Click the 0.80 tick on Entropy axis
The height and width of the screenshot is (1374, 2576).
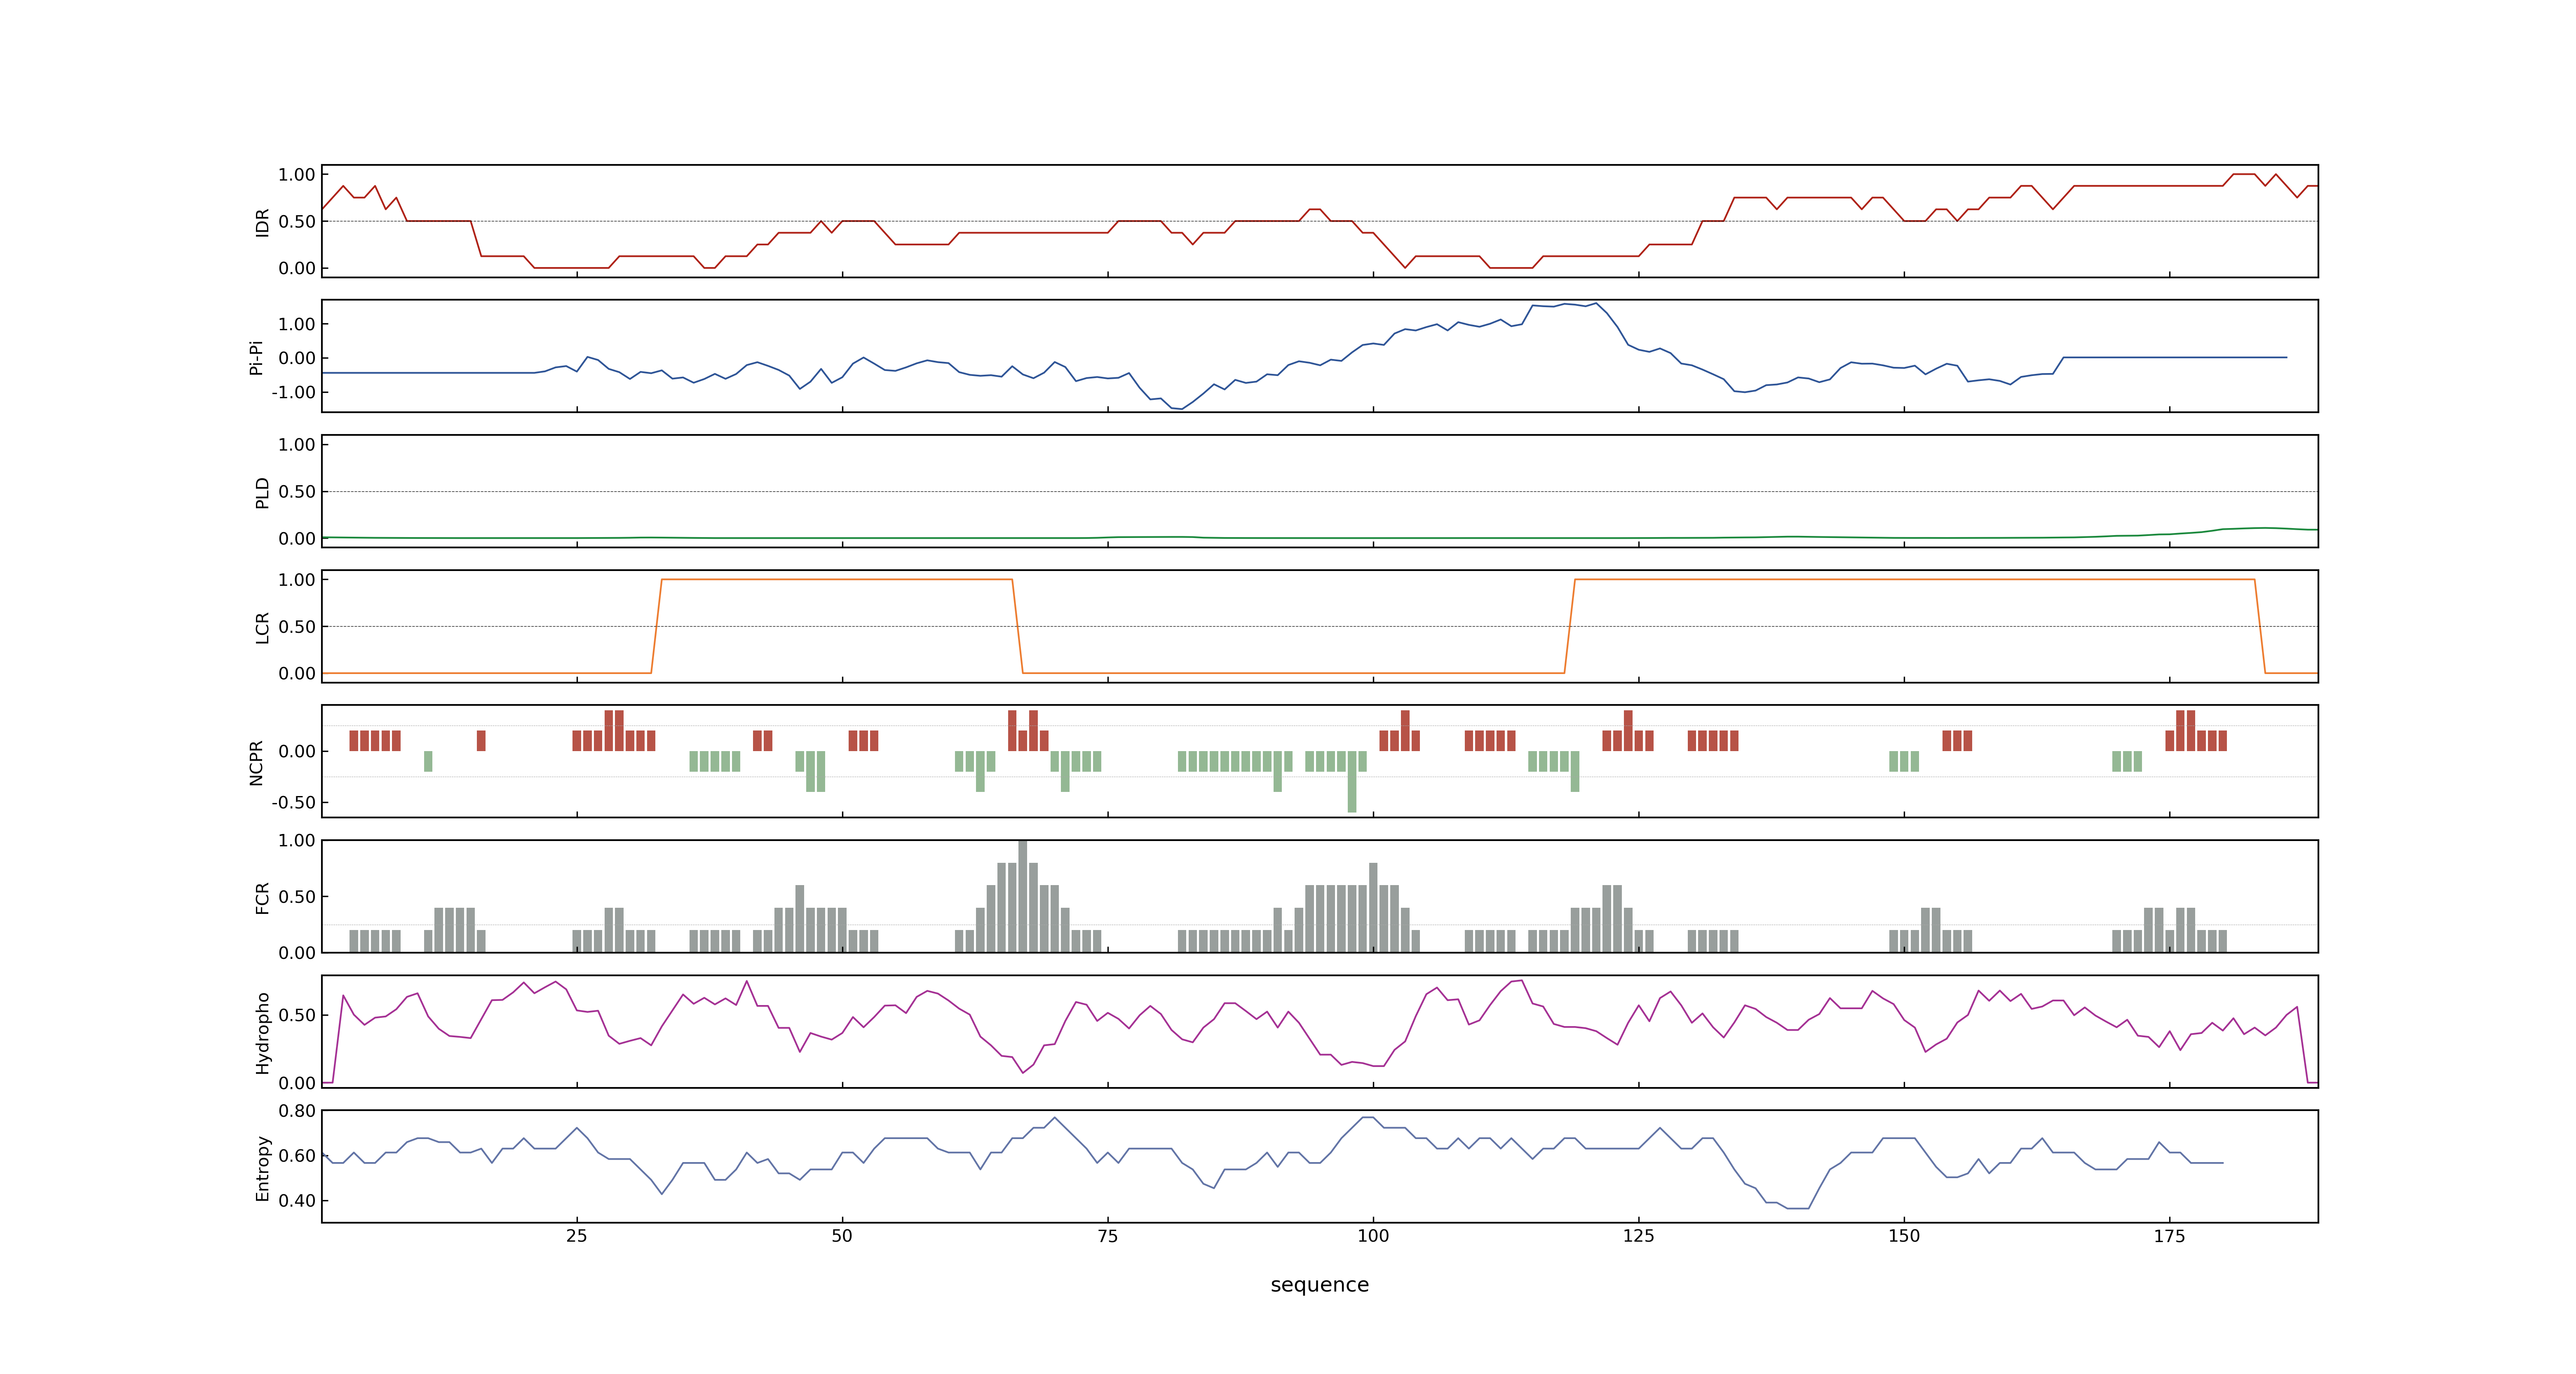(297, 1111)
